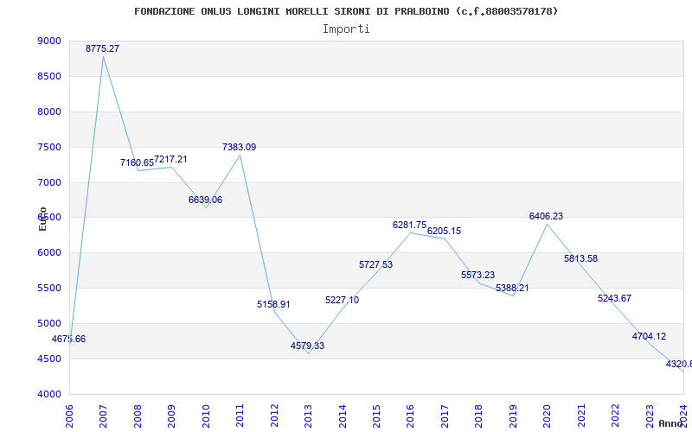Select year 2023 axis label
This screenshot has height=432, width=692.
650,416
